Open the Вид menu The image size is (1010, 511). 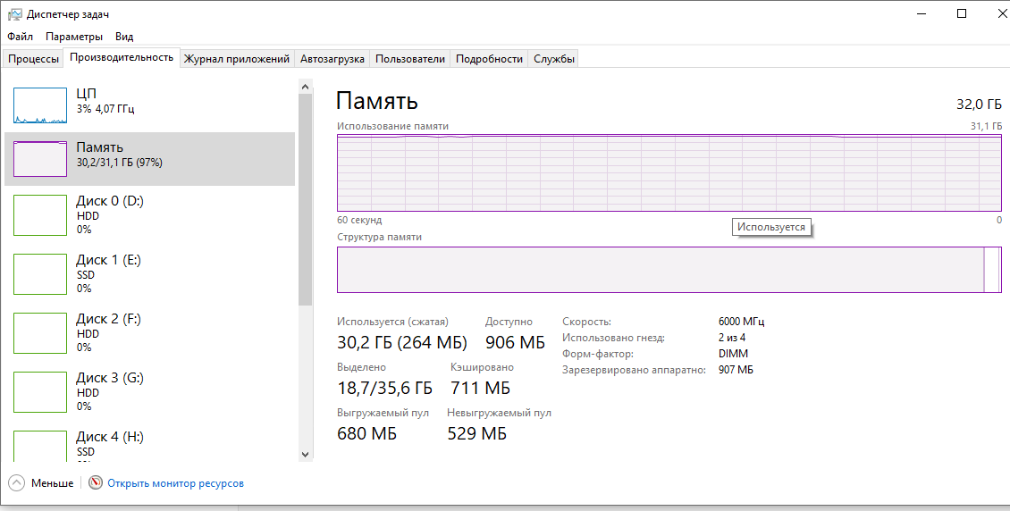(124, 37)
